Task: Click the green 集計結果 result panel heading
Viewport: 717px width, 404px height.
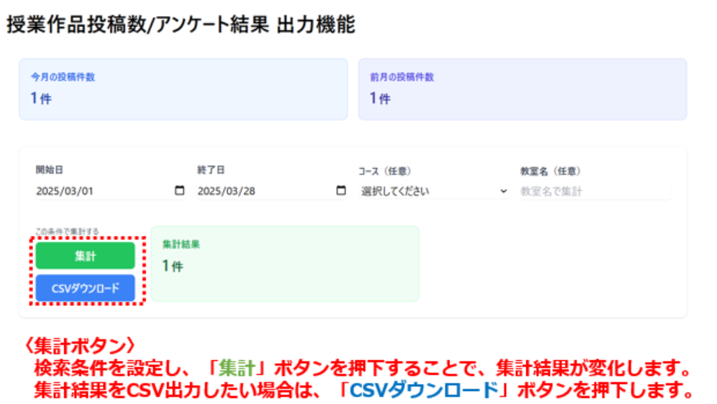Action: click(x=181, y=244)
